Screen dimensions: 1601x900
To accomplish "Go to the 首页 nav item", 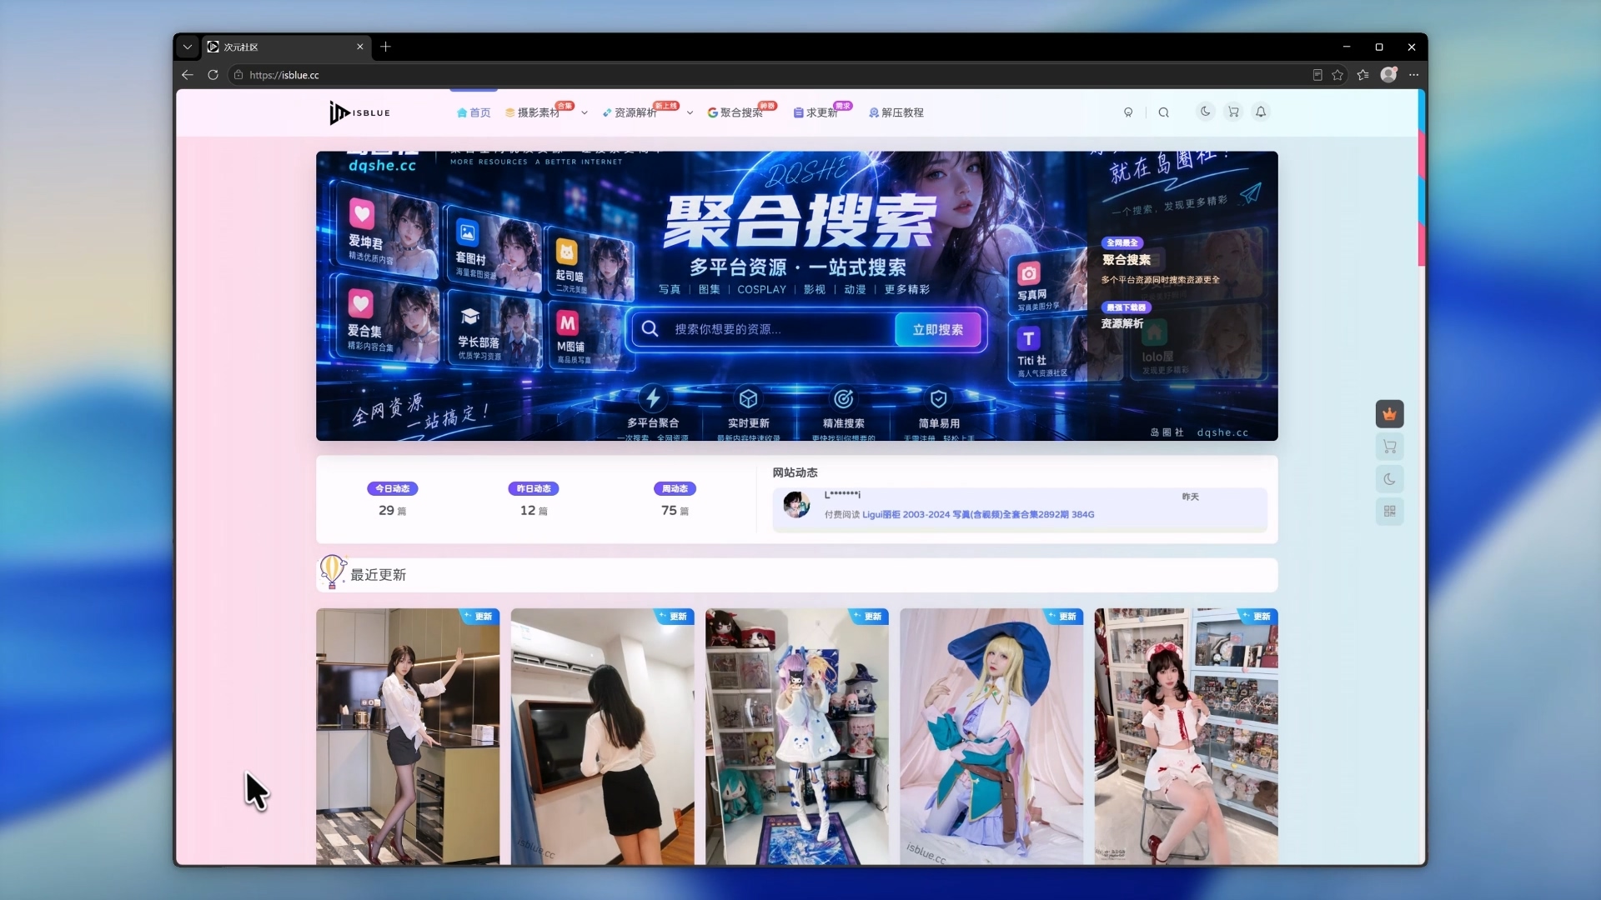I will 474,112.
